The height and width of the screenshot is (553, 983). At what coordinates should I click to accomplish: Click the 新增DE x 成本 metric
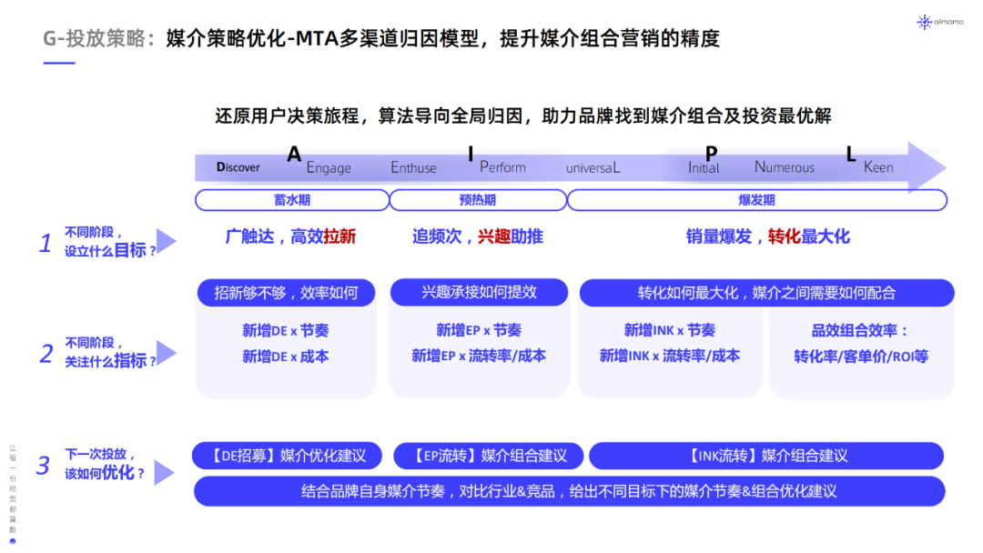285,357
